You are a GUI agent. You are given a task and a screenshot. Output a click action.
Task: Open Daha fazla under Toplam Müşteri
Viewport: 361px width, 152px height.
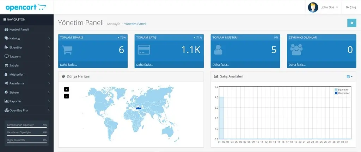[x=221, y=65]
